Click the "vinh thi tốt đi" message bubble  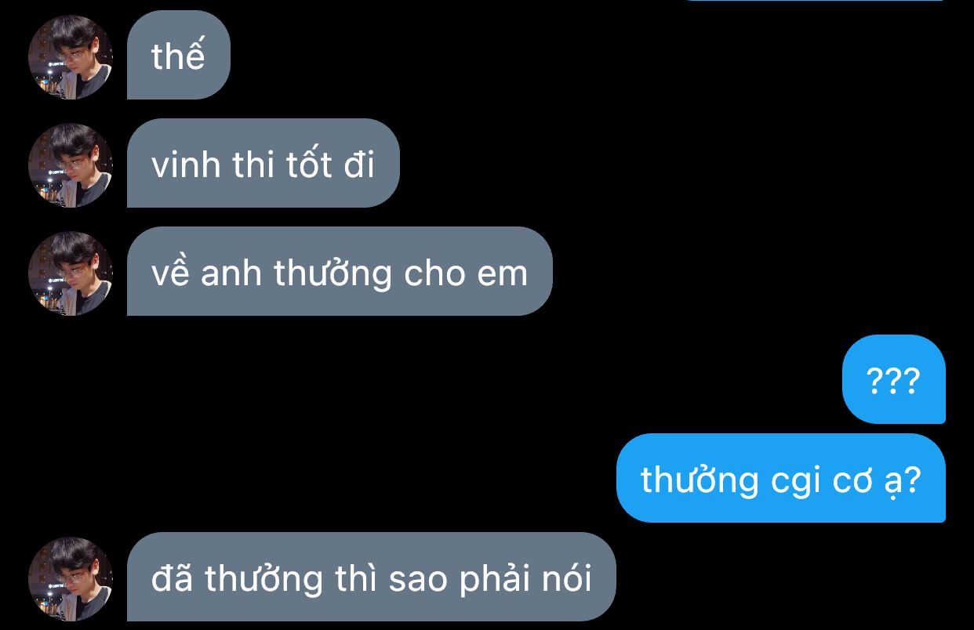coord(263,163)
